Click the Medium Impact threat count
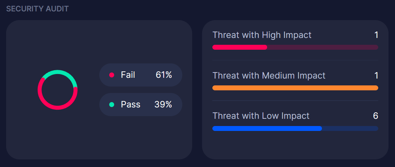 point(376,76)
